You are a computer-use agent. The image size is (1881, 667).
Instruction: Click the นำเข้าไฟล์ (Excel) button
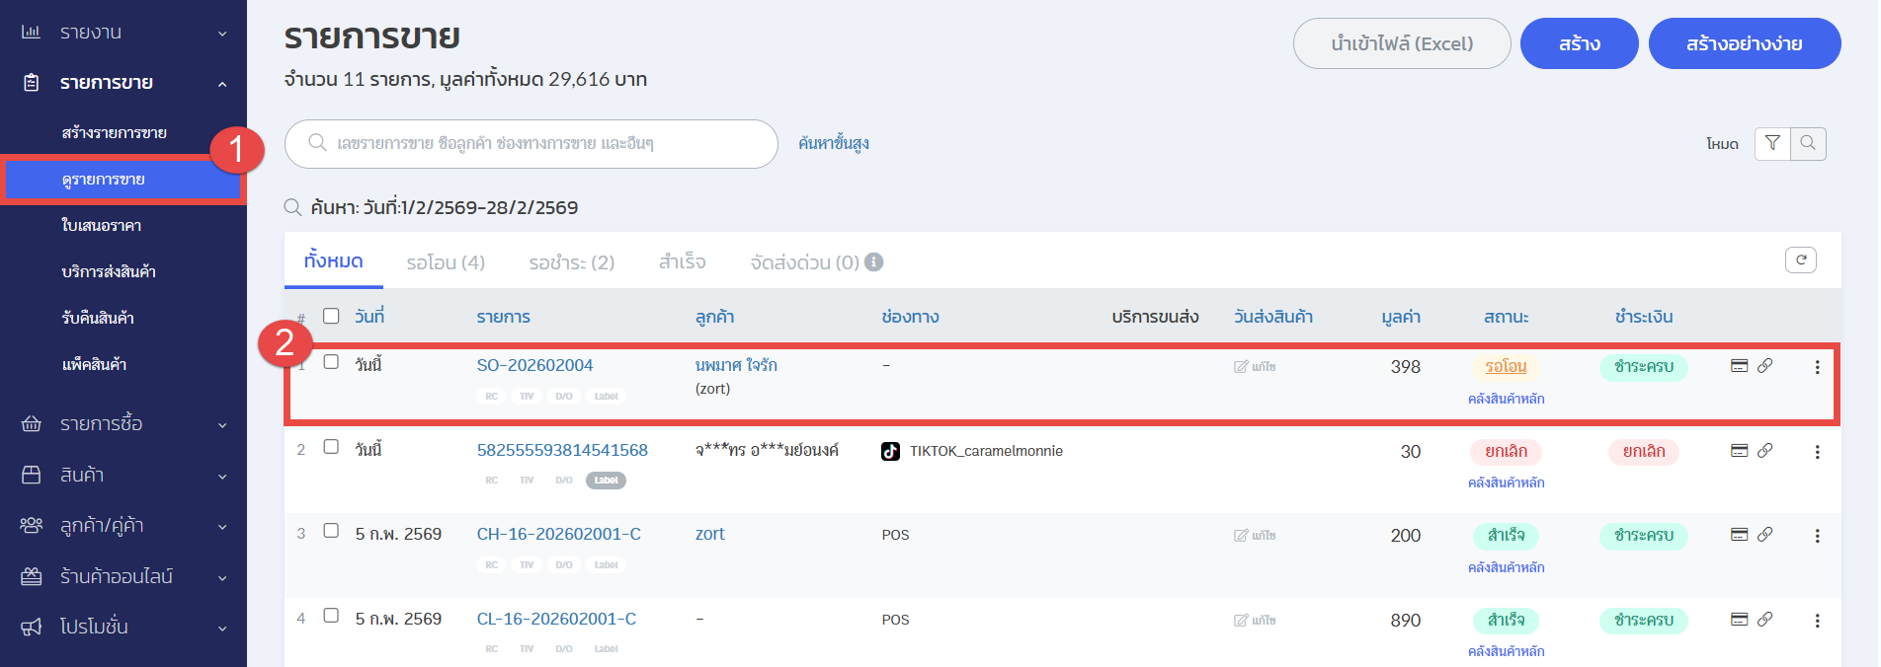pos(1401,43)
